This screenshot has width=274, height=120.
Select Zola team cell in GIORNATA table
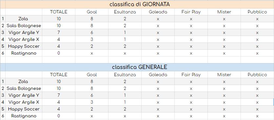point(24,19)
